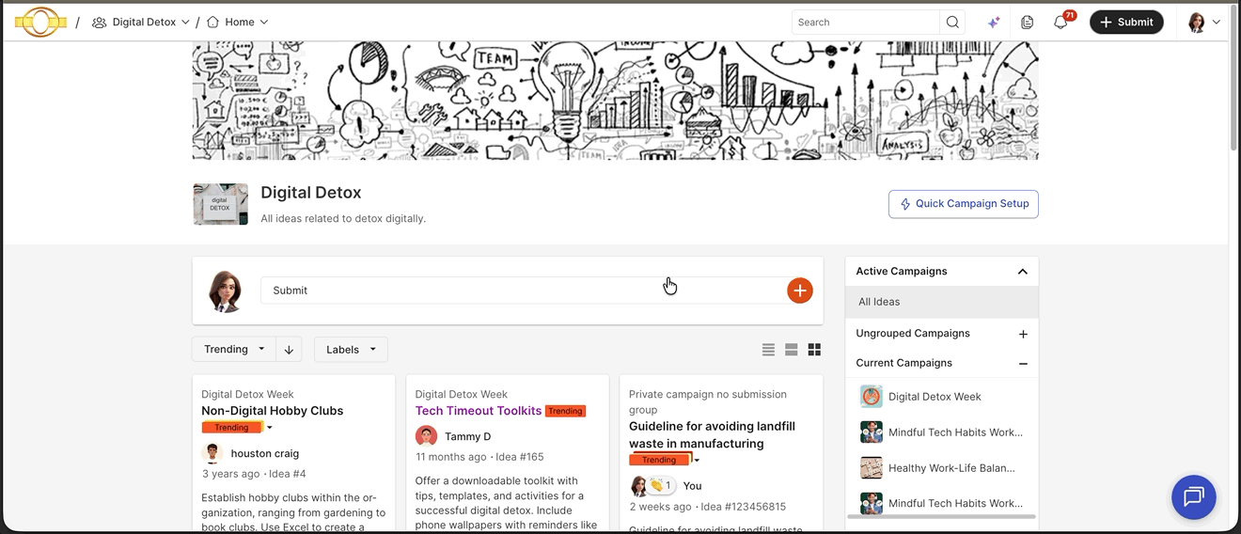This screenshot has height=534, width=1241.
Task: Open the copy/documents icon in header
Action: pos(1028,23)
